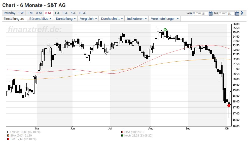Screen dimensions: 249x141
Task: Click the 22,00 y-axis price label
Action: point(236,59)
